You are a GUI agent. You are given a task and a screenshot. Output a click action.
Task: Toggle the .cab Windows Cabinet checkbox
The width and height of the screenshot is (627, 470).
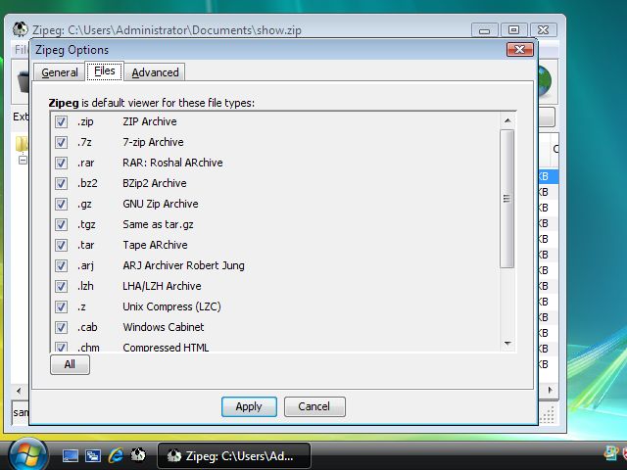[x=61, y=327]
